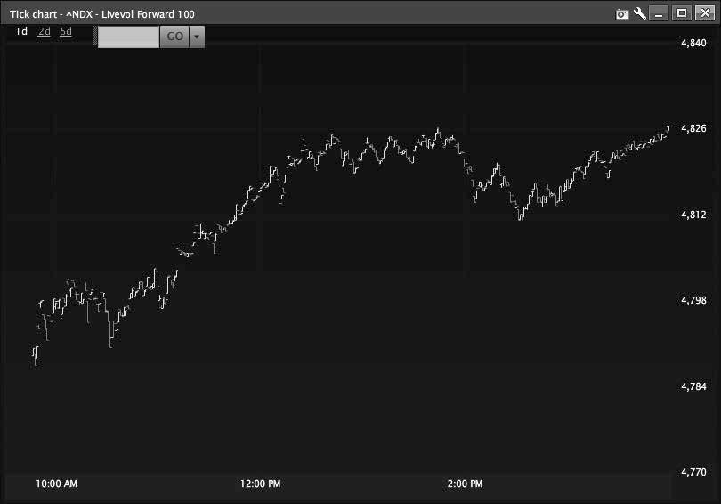Close the Tick chart window
This screenshot has width=721, height=504.
click(704, 13)
